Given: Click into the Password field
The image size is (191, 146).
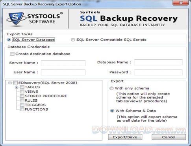Looking at the screenshot, I should pos(158,72).
